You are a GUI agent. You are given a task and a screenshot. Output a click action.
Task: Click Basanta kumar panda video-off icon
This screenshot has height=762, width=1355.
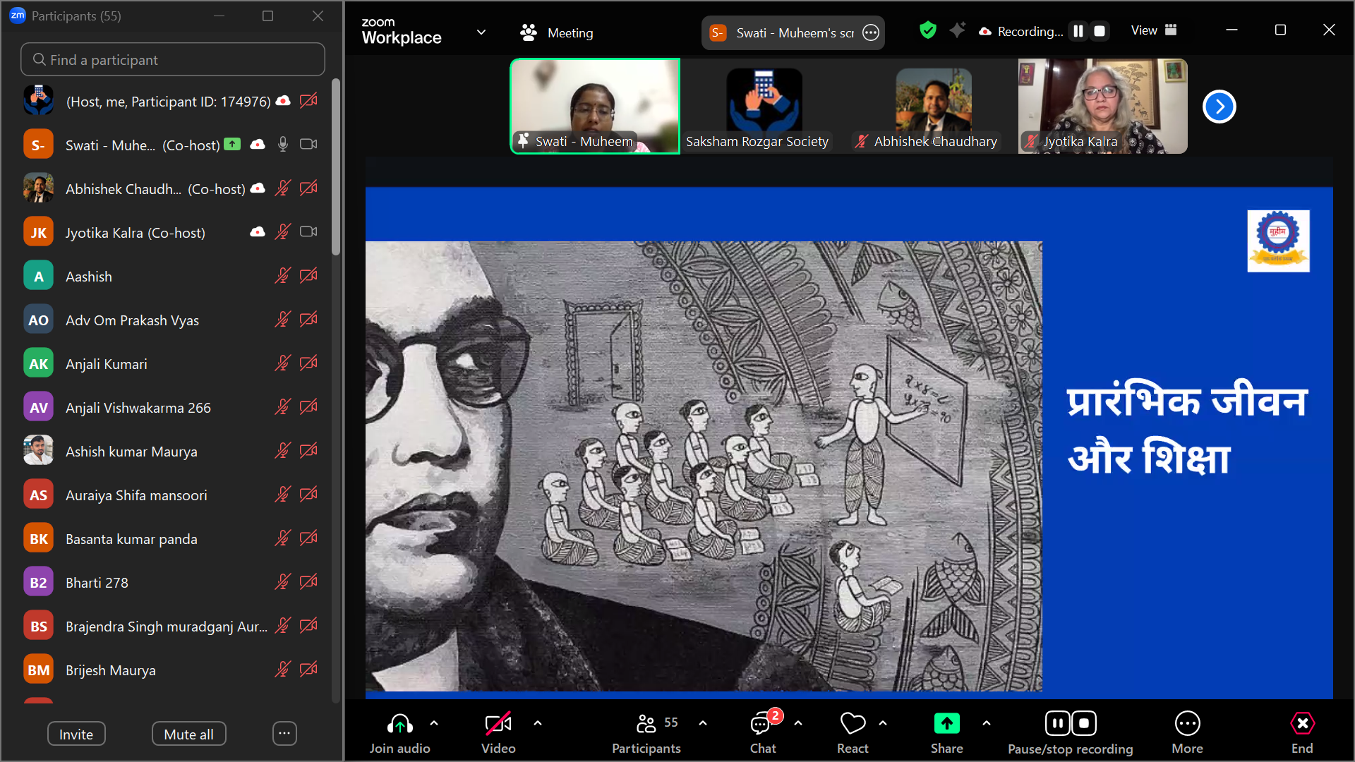click(308, 538)
